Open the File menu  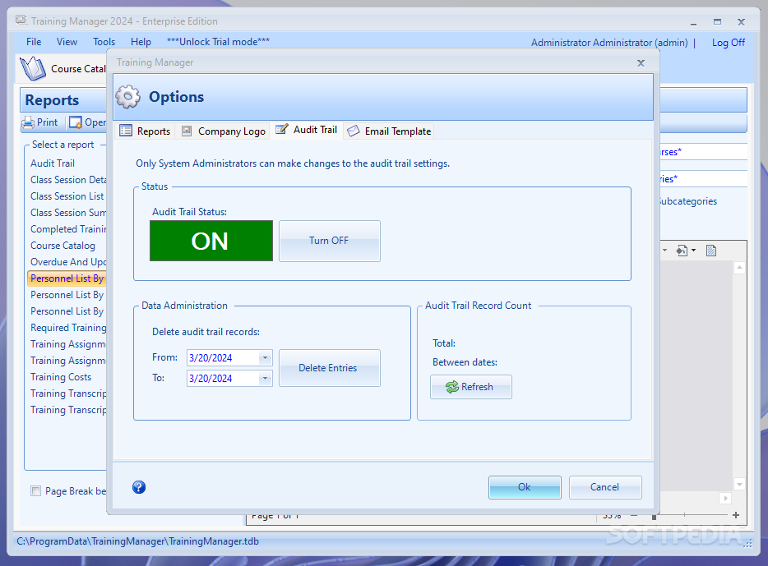pyautogui.click(x=34, y=42)
